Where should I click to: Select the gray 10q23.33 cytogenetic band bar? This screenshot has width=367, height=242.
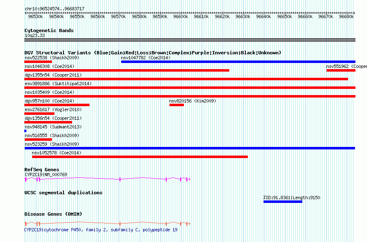(190, 40)
